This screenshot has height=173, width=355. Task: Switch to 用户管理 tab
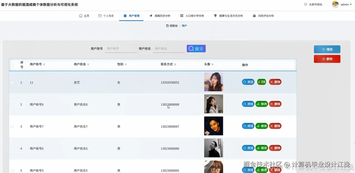tap(131, 16)
